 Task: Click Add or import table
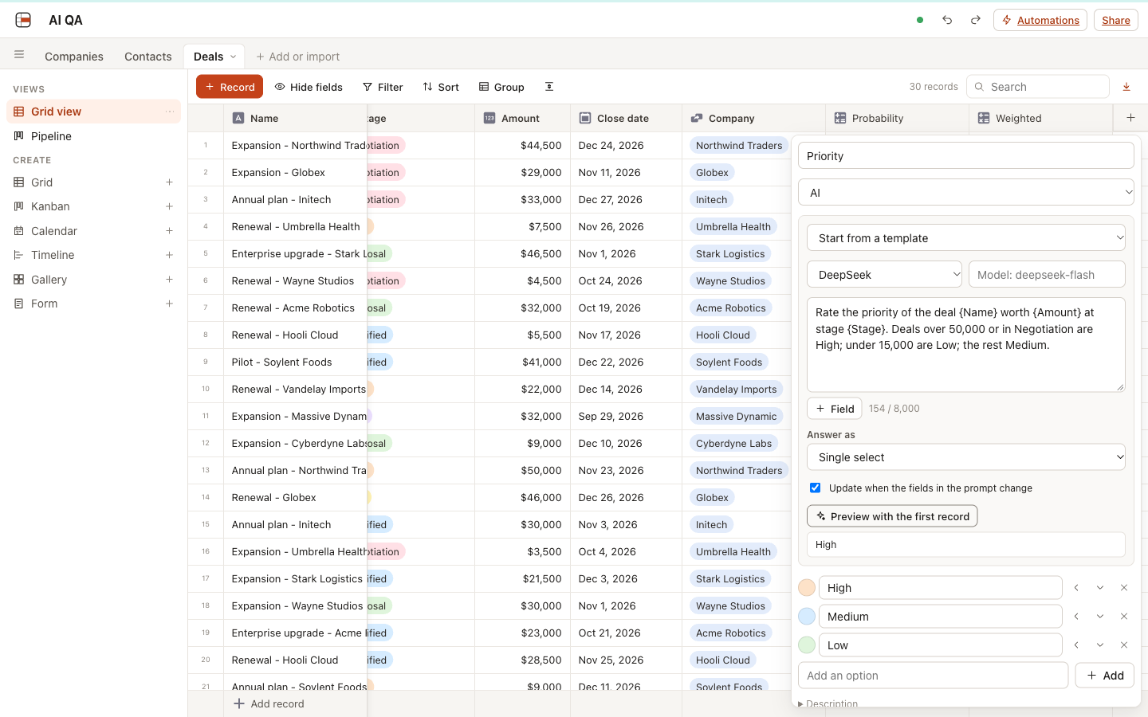click(x=297, y=57)
